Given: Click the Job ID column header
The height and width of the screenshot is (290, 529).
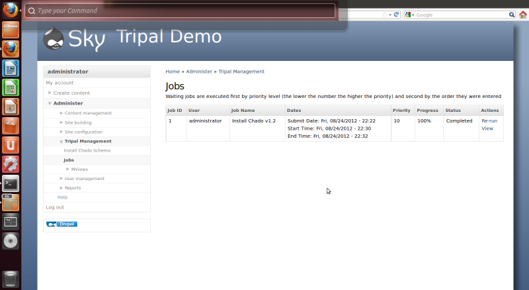Looking at the screenshot, I should [175, 111].
